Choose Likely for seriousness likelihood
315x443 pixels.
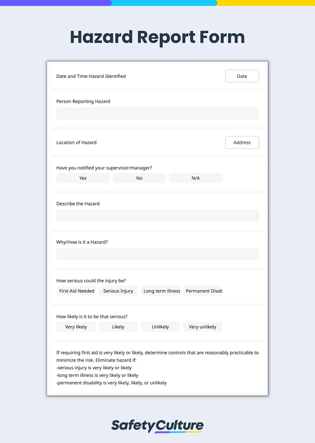tap(118, 327)
